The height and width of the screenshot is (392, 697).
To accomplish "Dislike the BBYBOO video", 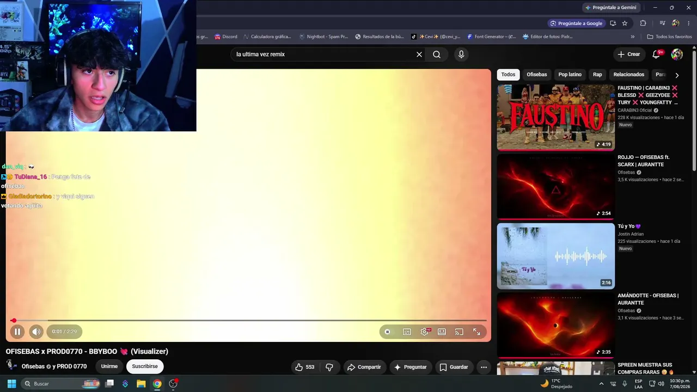I will [x=329, y=367].
